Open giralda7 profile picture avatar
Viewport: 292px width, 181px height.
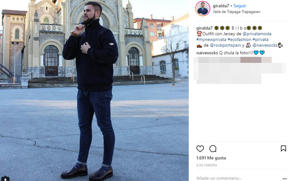click(x=203, y=8)
